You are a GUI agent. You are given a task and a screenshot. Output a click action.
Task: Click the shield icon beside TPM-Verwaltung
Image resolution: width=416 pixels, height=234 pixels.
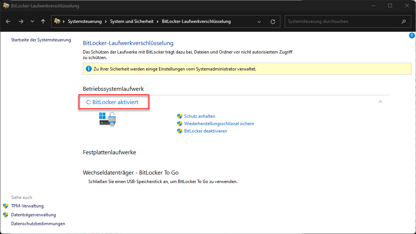coord(6,206)
